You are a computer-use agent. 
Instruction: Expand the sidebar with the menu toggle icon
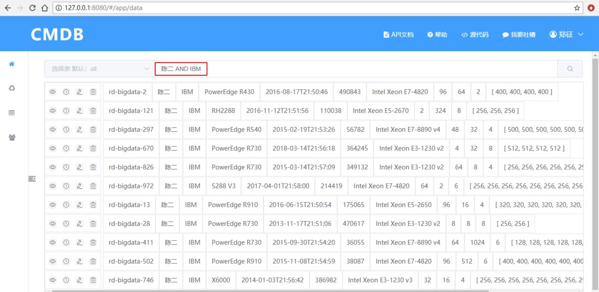32,179
